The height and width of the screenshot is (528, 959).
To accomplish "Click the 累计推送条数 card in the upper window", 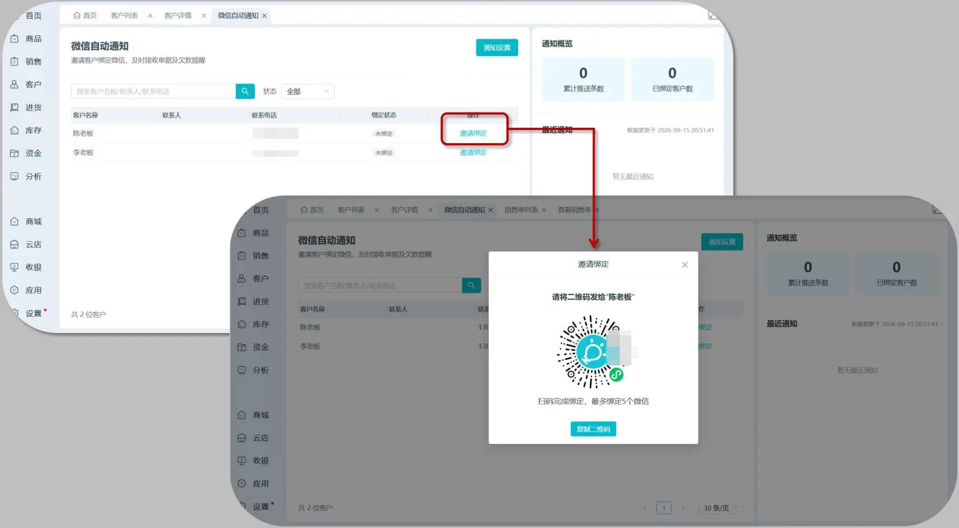I will click(584, 80).
